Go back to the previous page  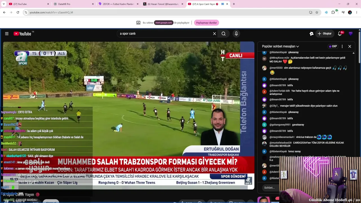point(4,12)
